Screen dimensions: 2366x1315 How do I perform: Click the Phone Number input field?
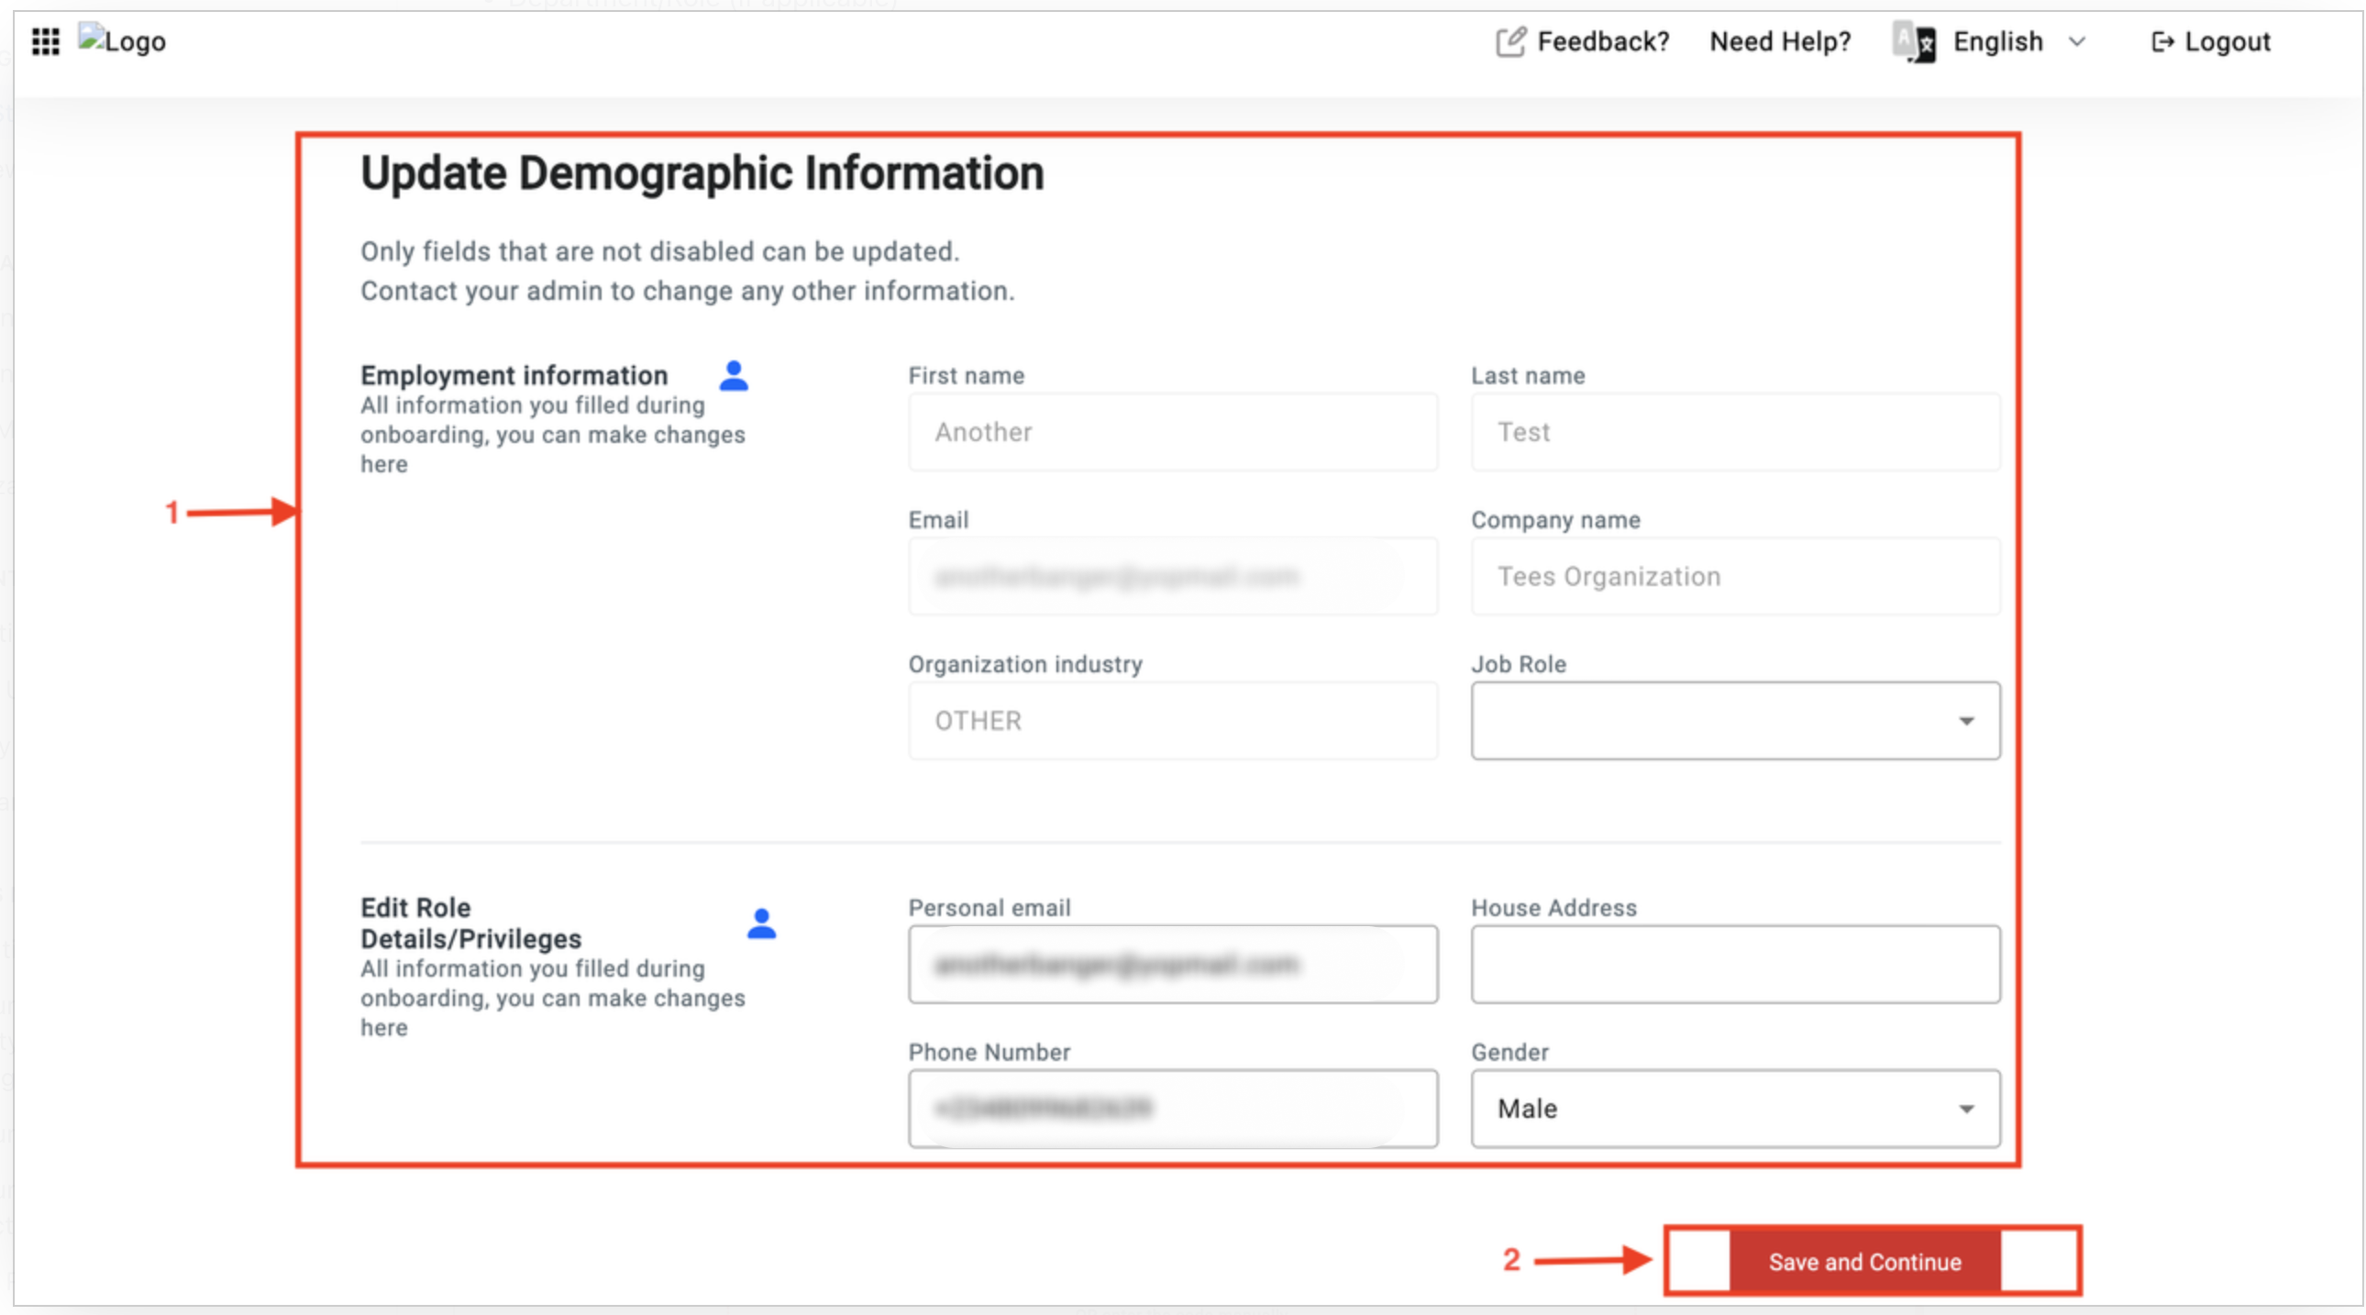[1173, 1109]
